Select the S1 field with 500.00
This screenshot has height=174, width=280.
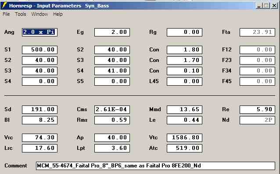[x=39, y=50]
